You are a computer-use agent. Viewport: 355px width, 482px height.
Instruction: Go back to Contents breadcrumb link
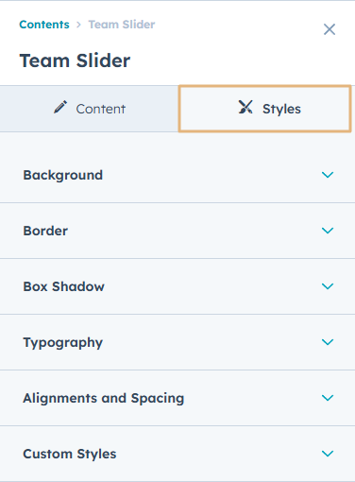(44, 25)
